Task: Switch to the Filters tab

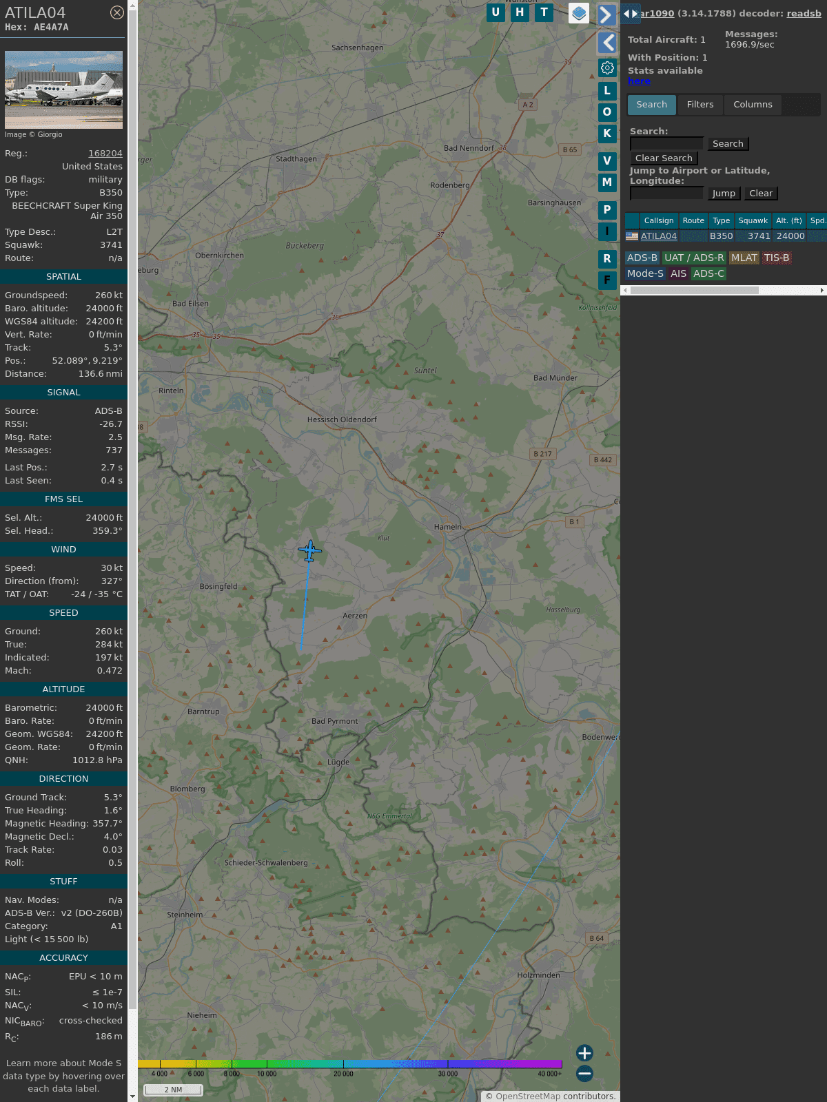Action: tap(700, 105)
